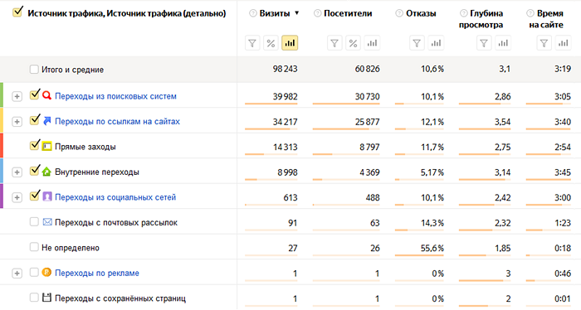581x310 pixels.
Task: Click bar chart icon under Отказы column
Action: point(436,43)
